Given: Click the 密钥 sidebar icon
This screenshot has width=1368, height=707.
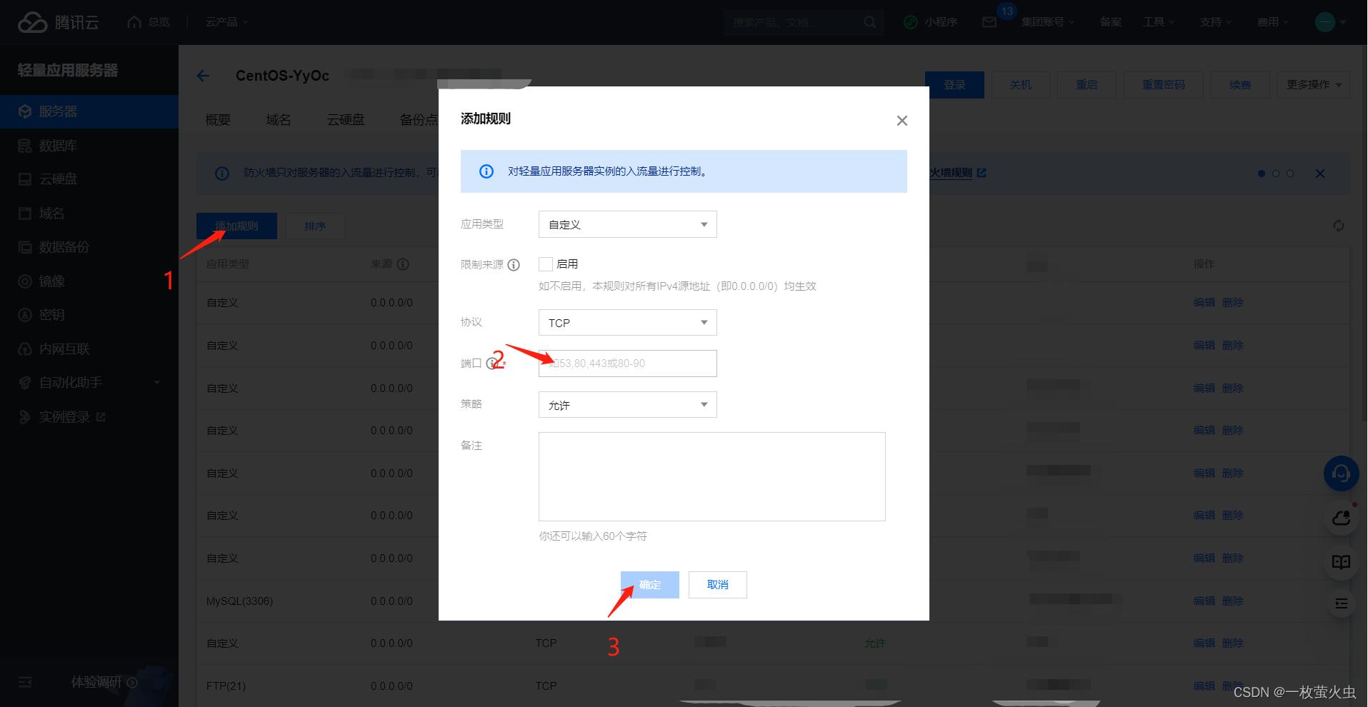Looking at the screenshot, I should (25, 315).
